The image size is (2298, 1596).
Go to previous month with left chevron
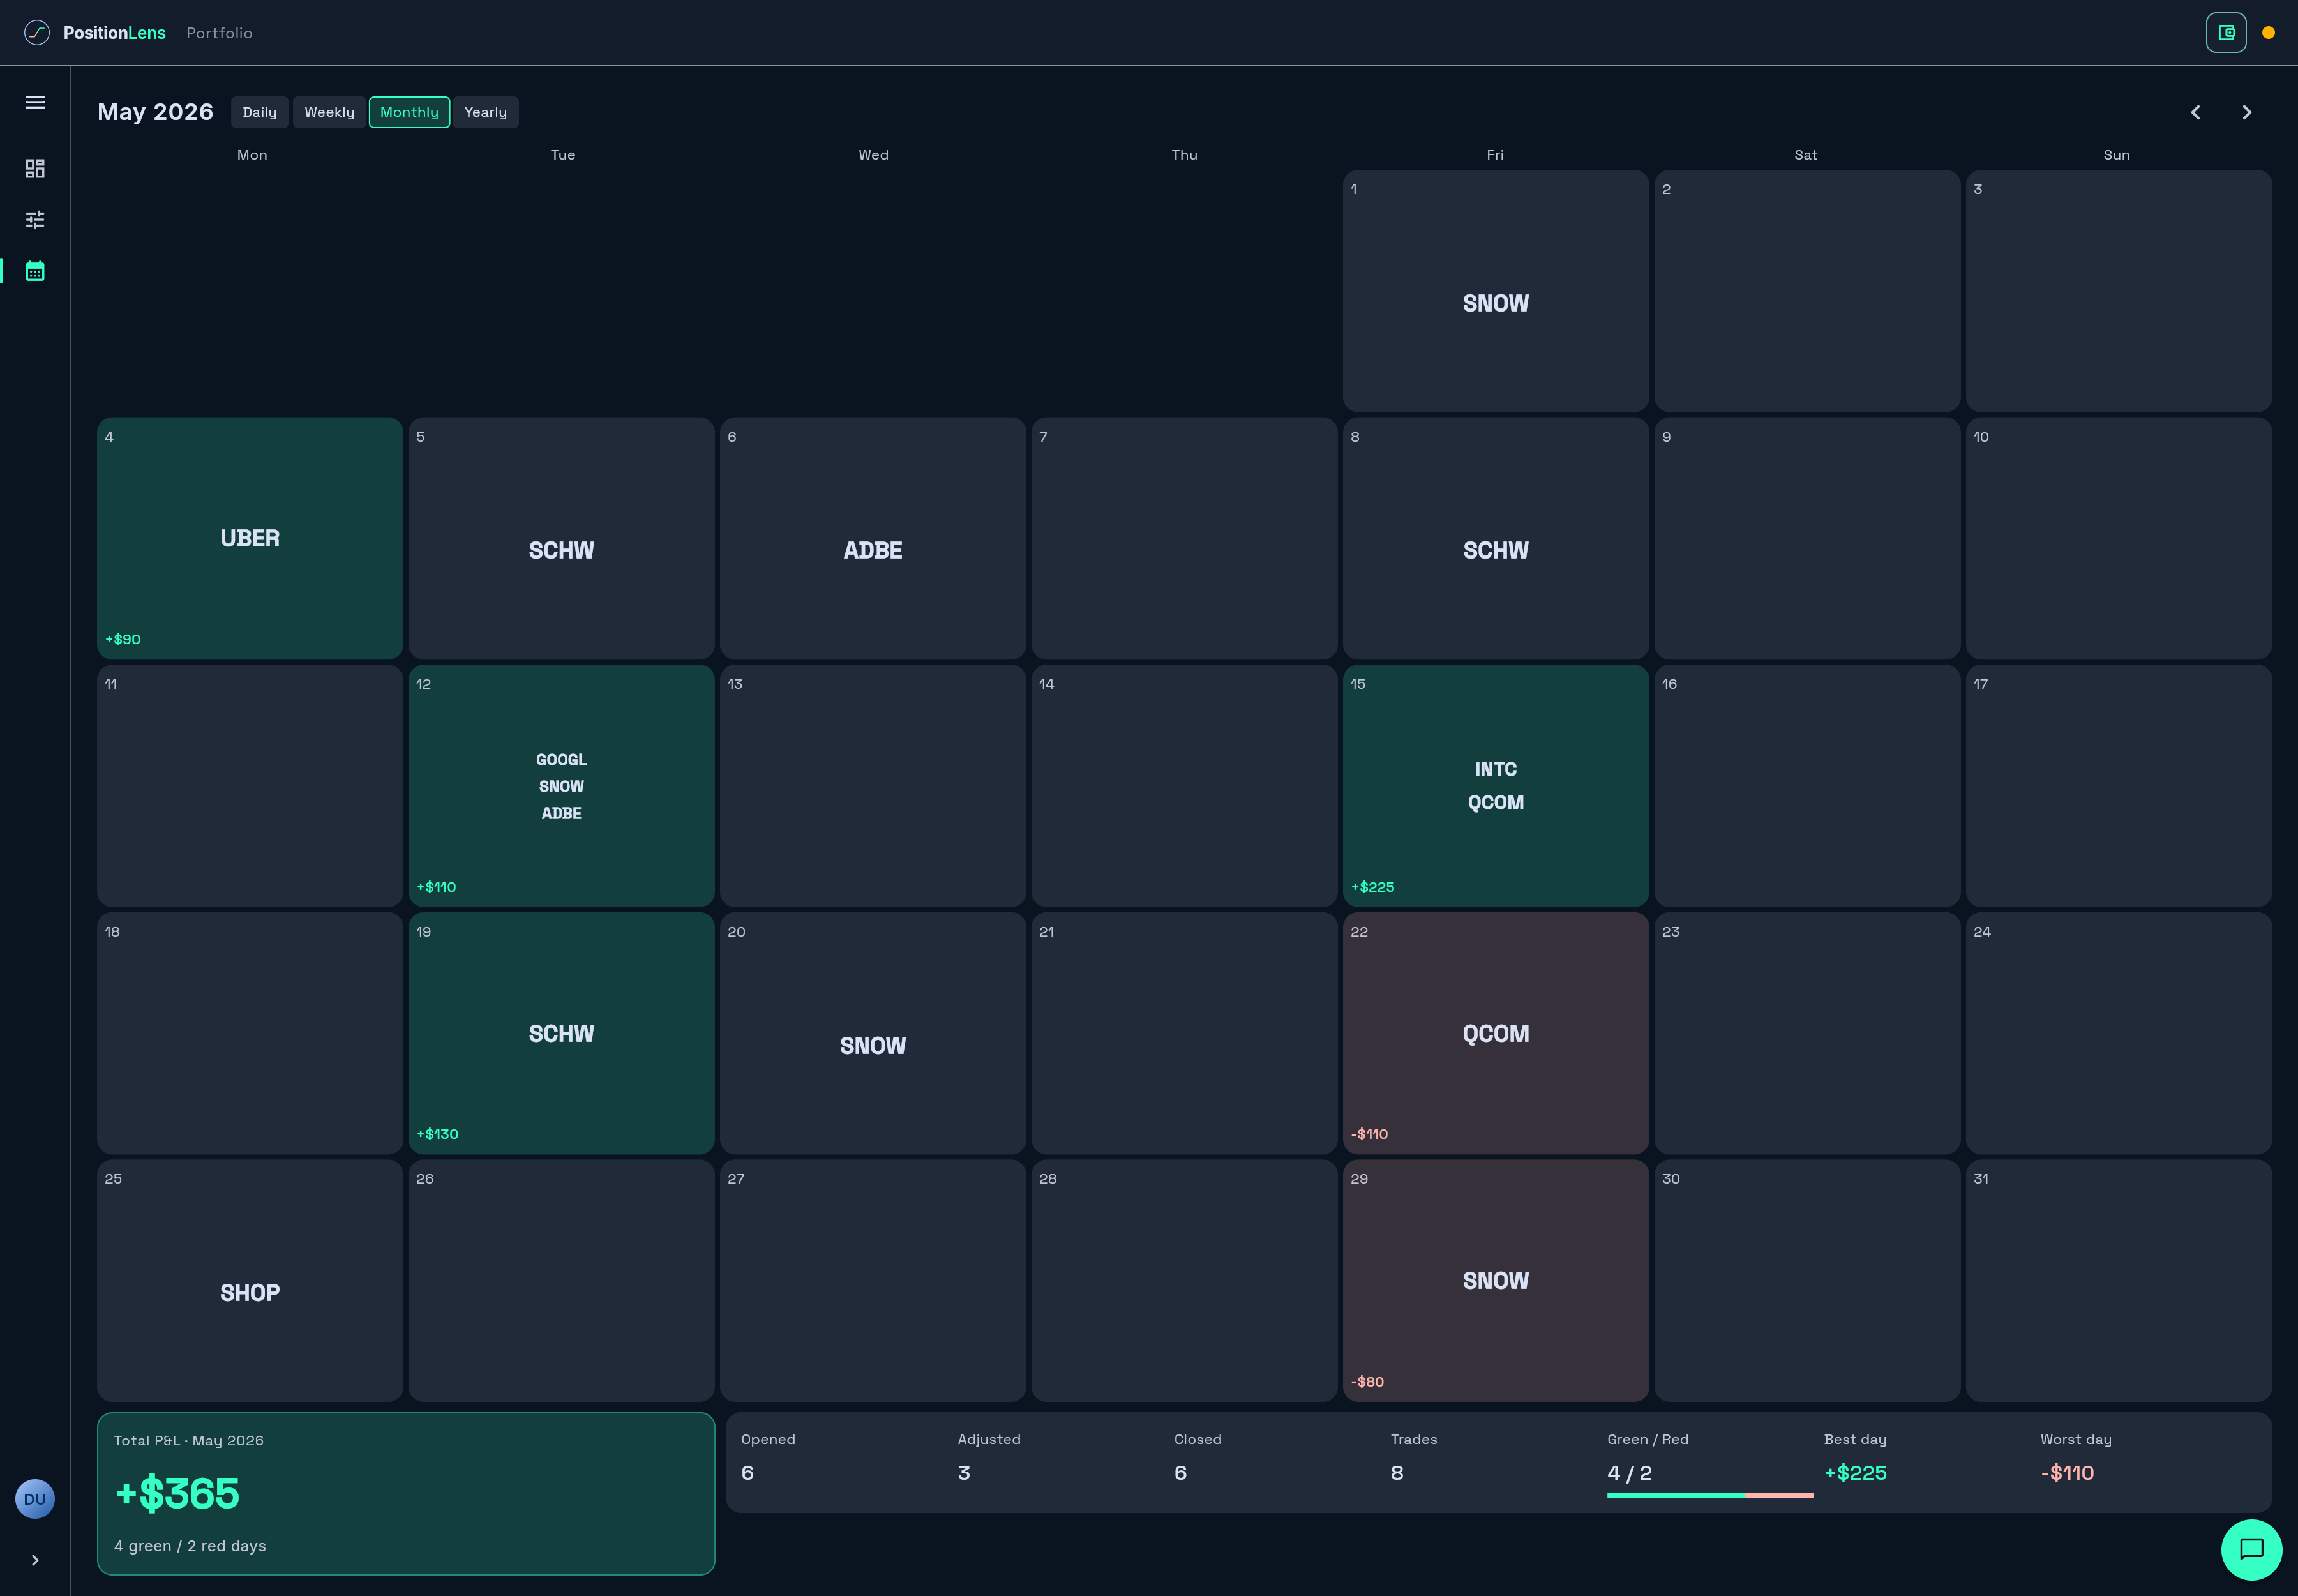(x=2195, y=112)
